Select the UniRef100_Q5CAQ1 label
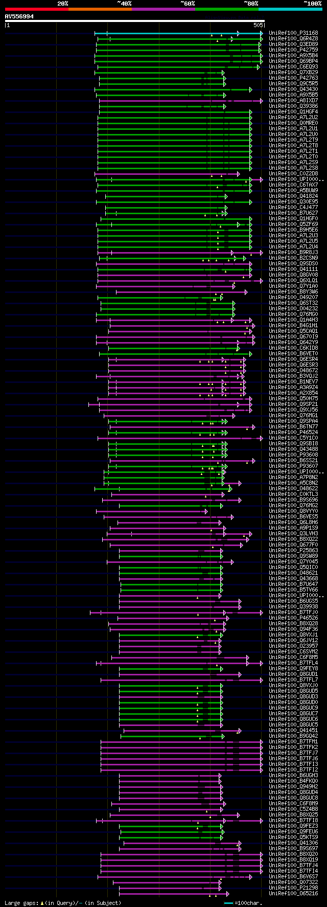The width and height of the screenshot is (327, 907). coord(293,331)
